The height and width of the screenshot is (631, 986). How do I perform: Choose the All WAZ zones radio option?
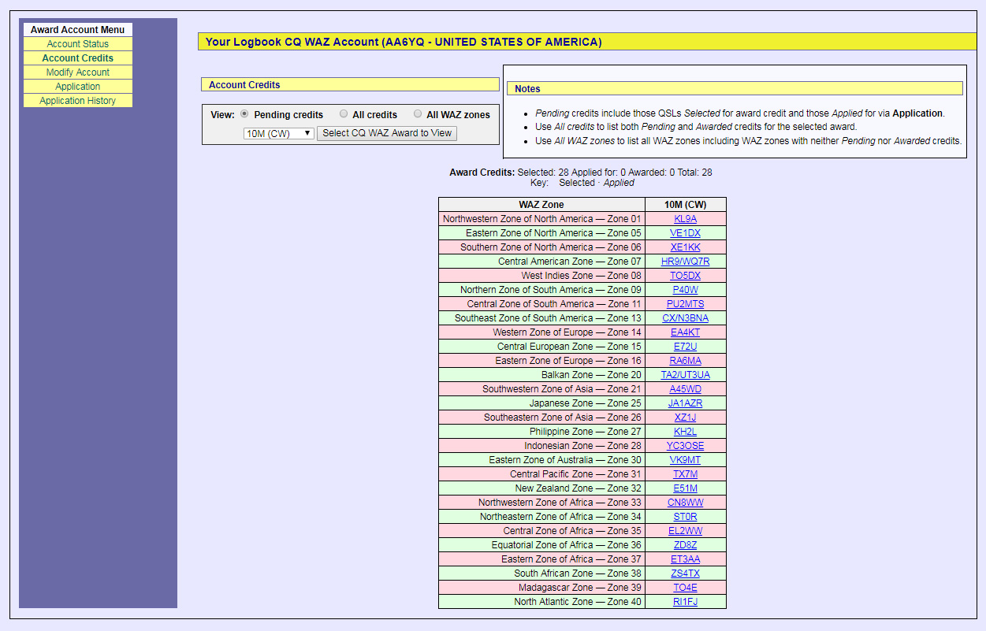point(418,114)
